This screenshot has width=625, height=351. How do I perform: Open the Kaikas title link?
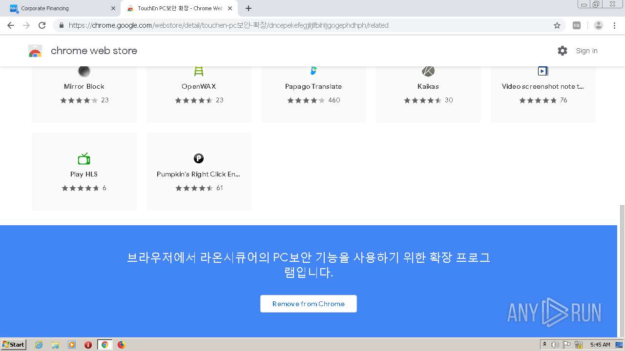click(x=428, y=86)
